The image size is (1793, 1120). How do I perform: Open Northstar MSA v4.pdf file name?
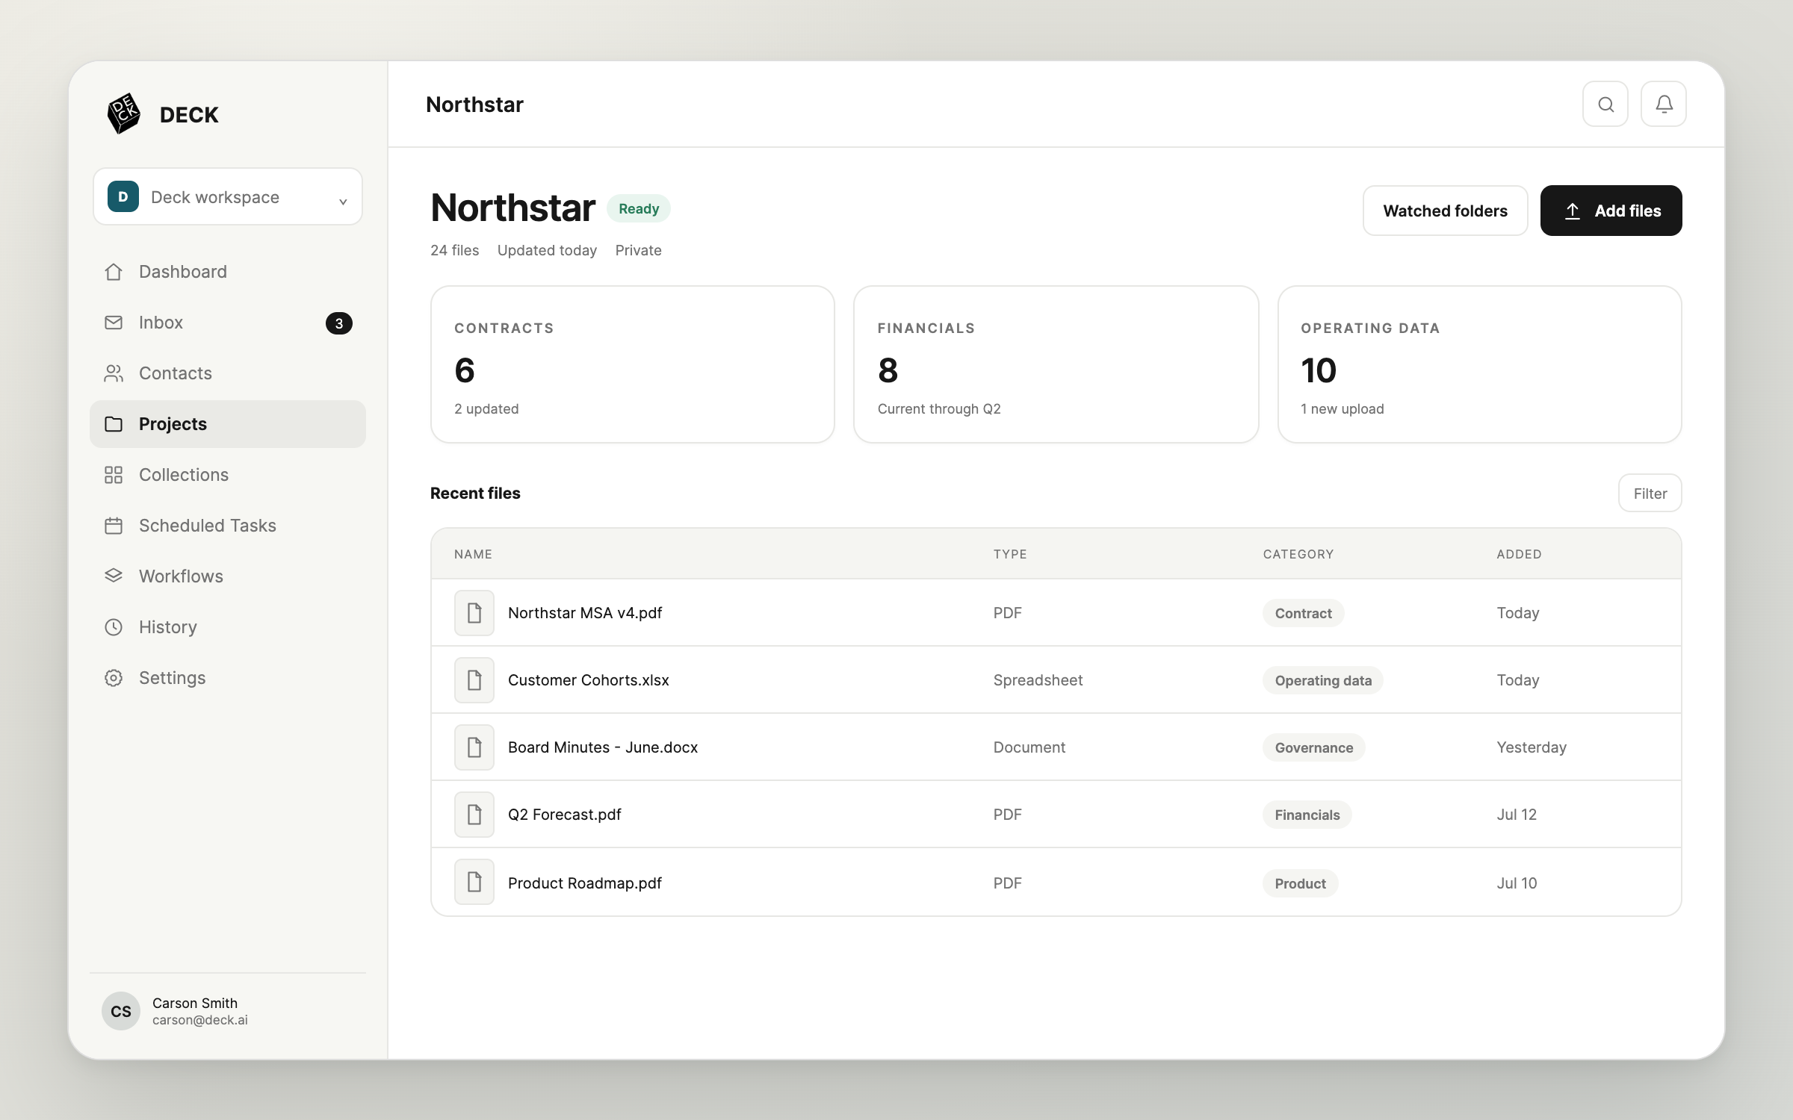pos(585,613)
